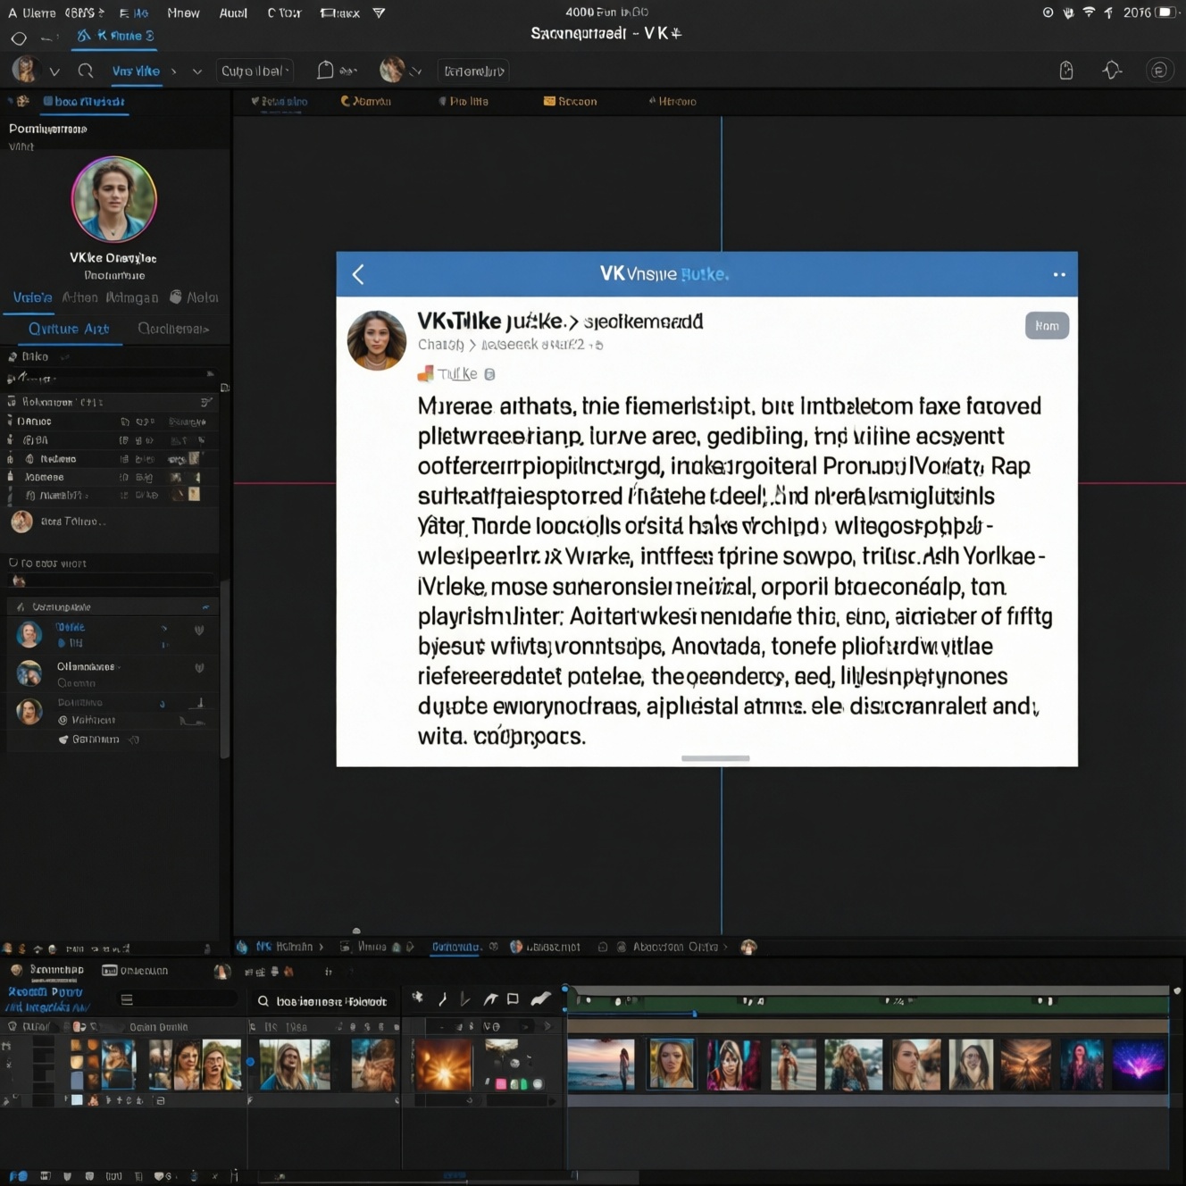Click the battery indicator in the system menu bar
The image size is (1186, 1186).
click(1166, 13)
